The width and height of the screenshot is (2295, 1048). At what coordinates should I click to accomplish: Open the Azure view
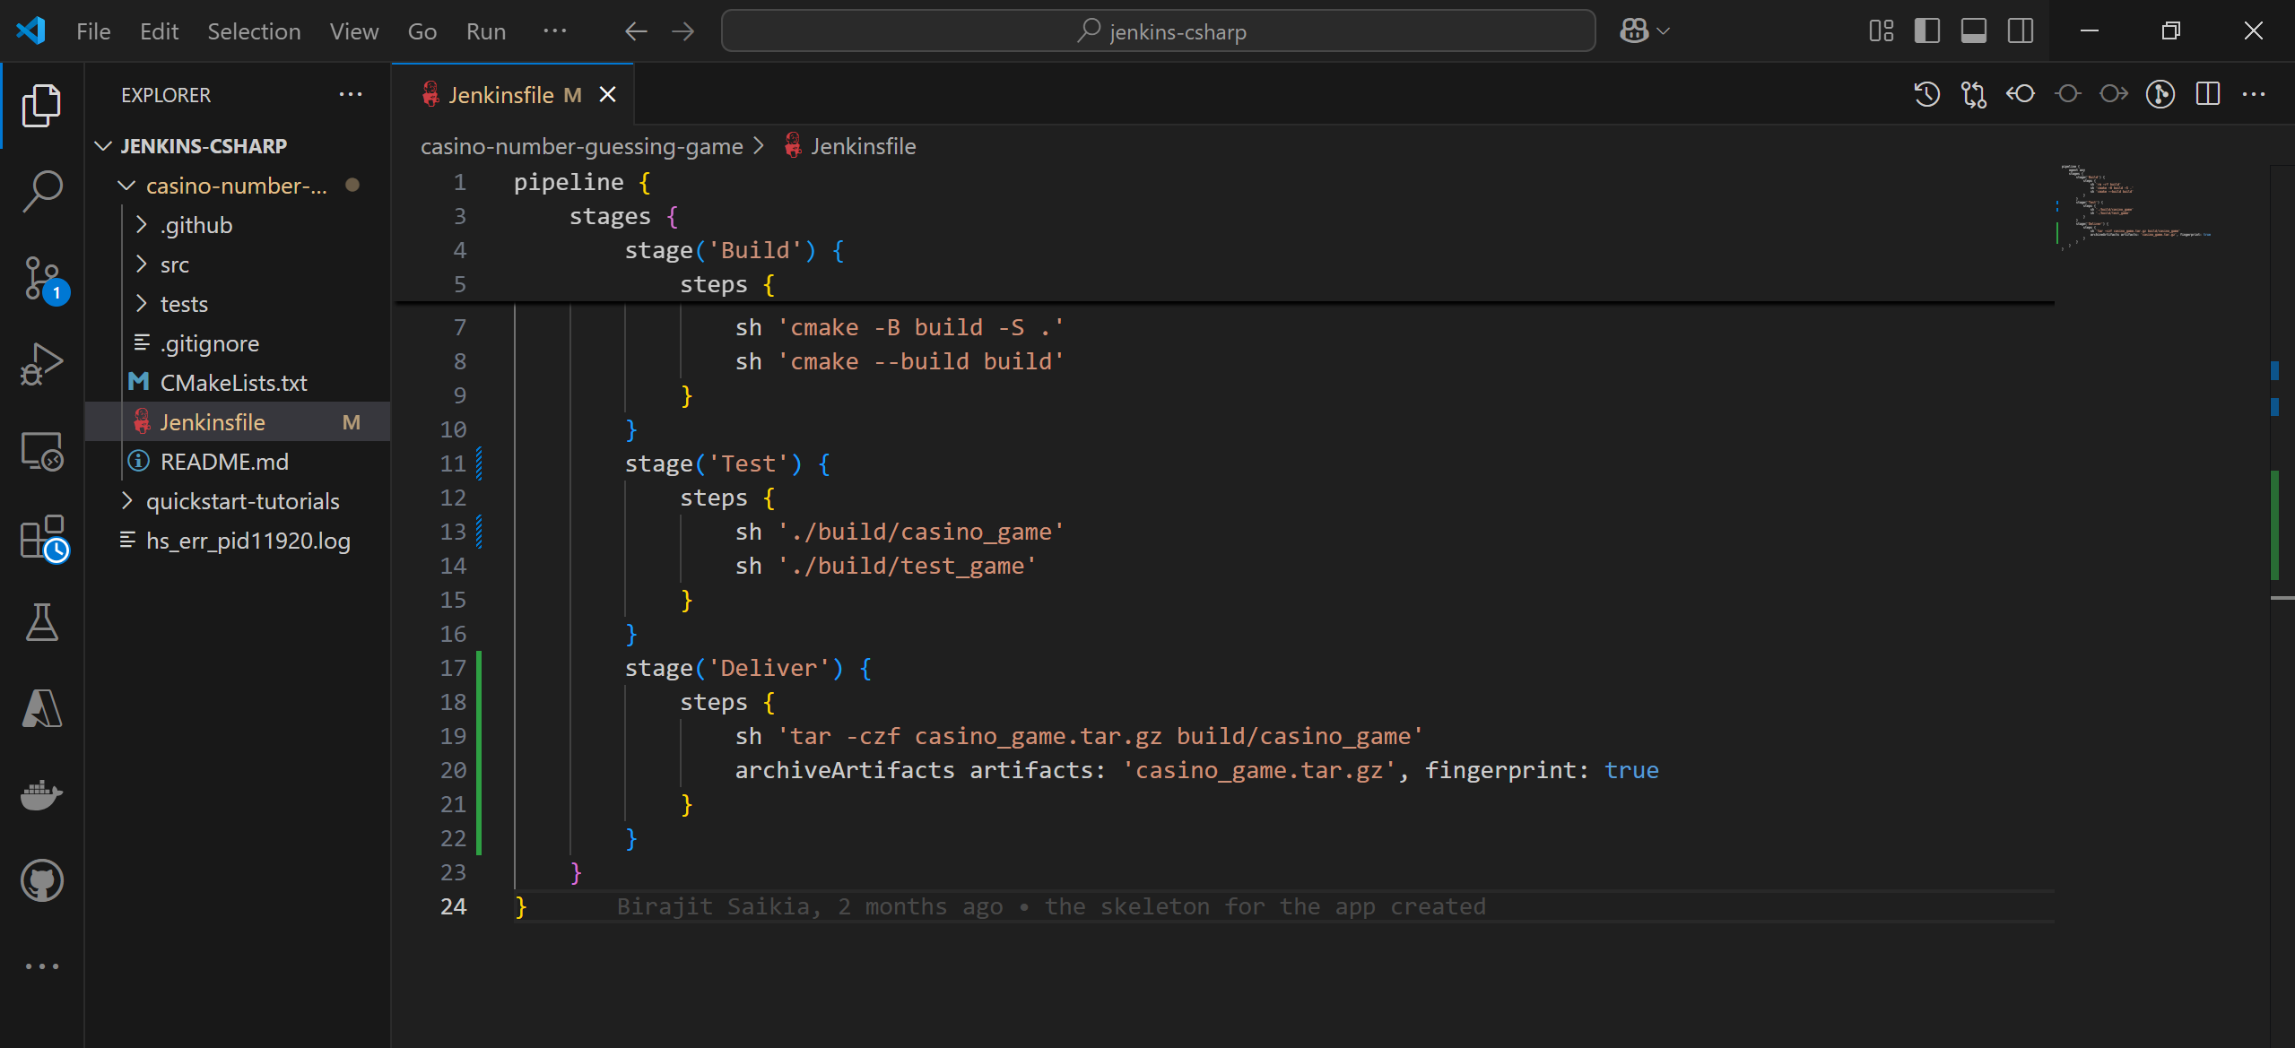pyautogui.click(x=41, y=708)
